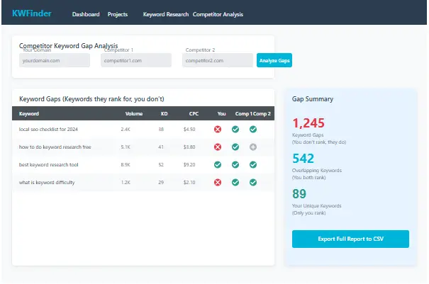Export Full Report to CSV
The height and width of the screenshot is (284, 429).
pyautogui.click(x=350, y=239)
